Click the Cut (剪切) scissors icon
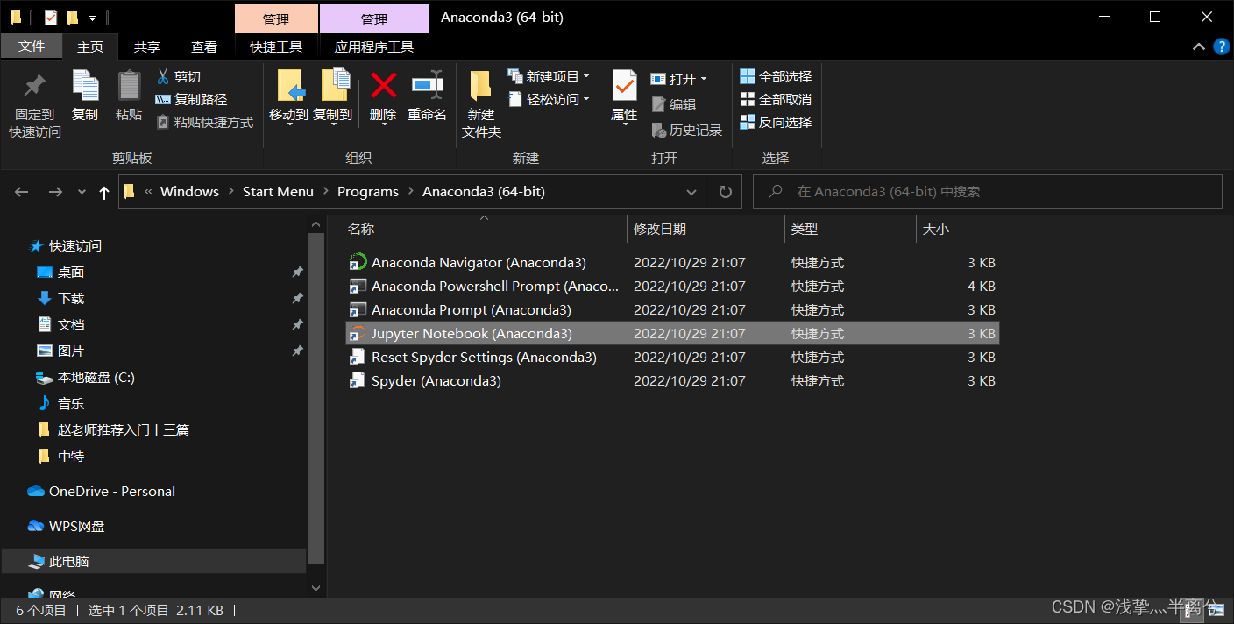Viewport: 1234px width, 624px height. [x=162, y=76]
